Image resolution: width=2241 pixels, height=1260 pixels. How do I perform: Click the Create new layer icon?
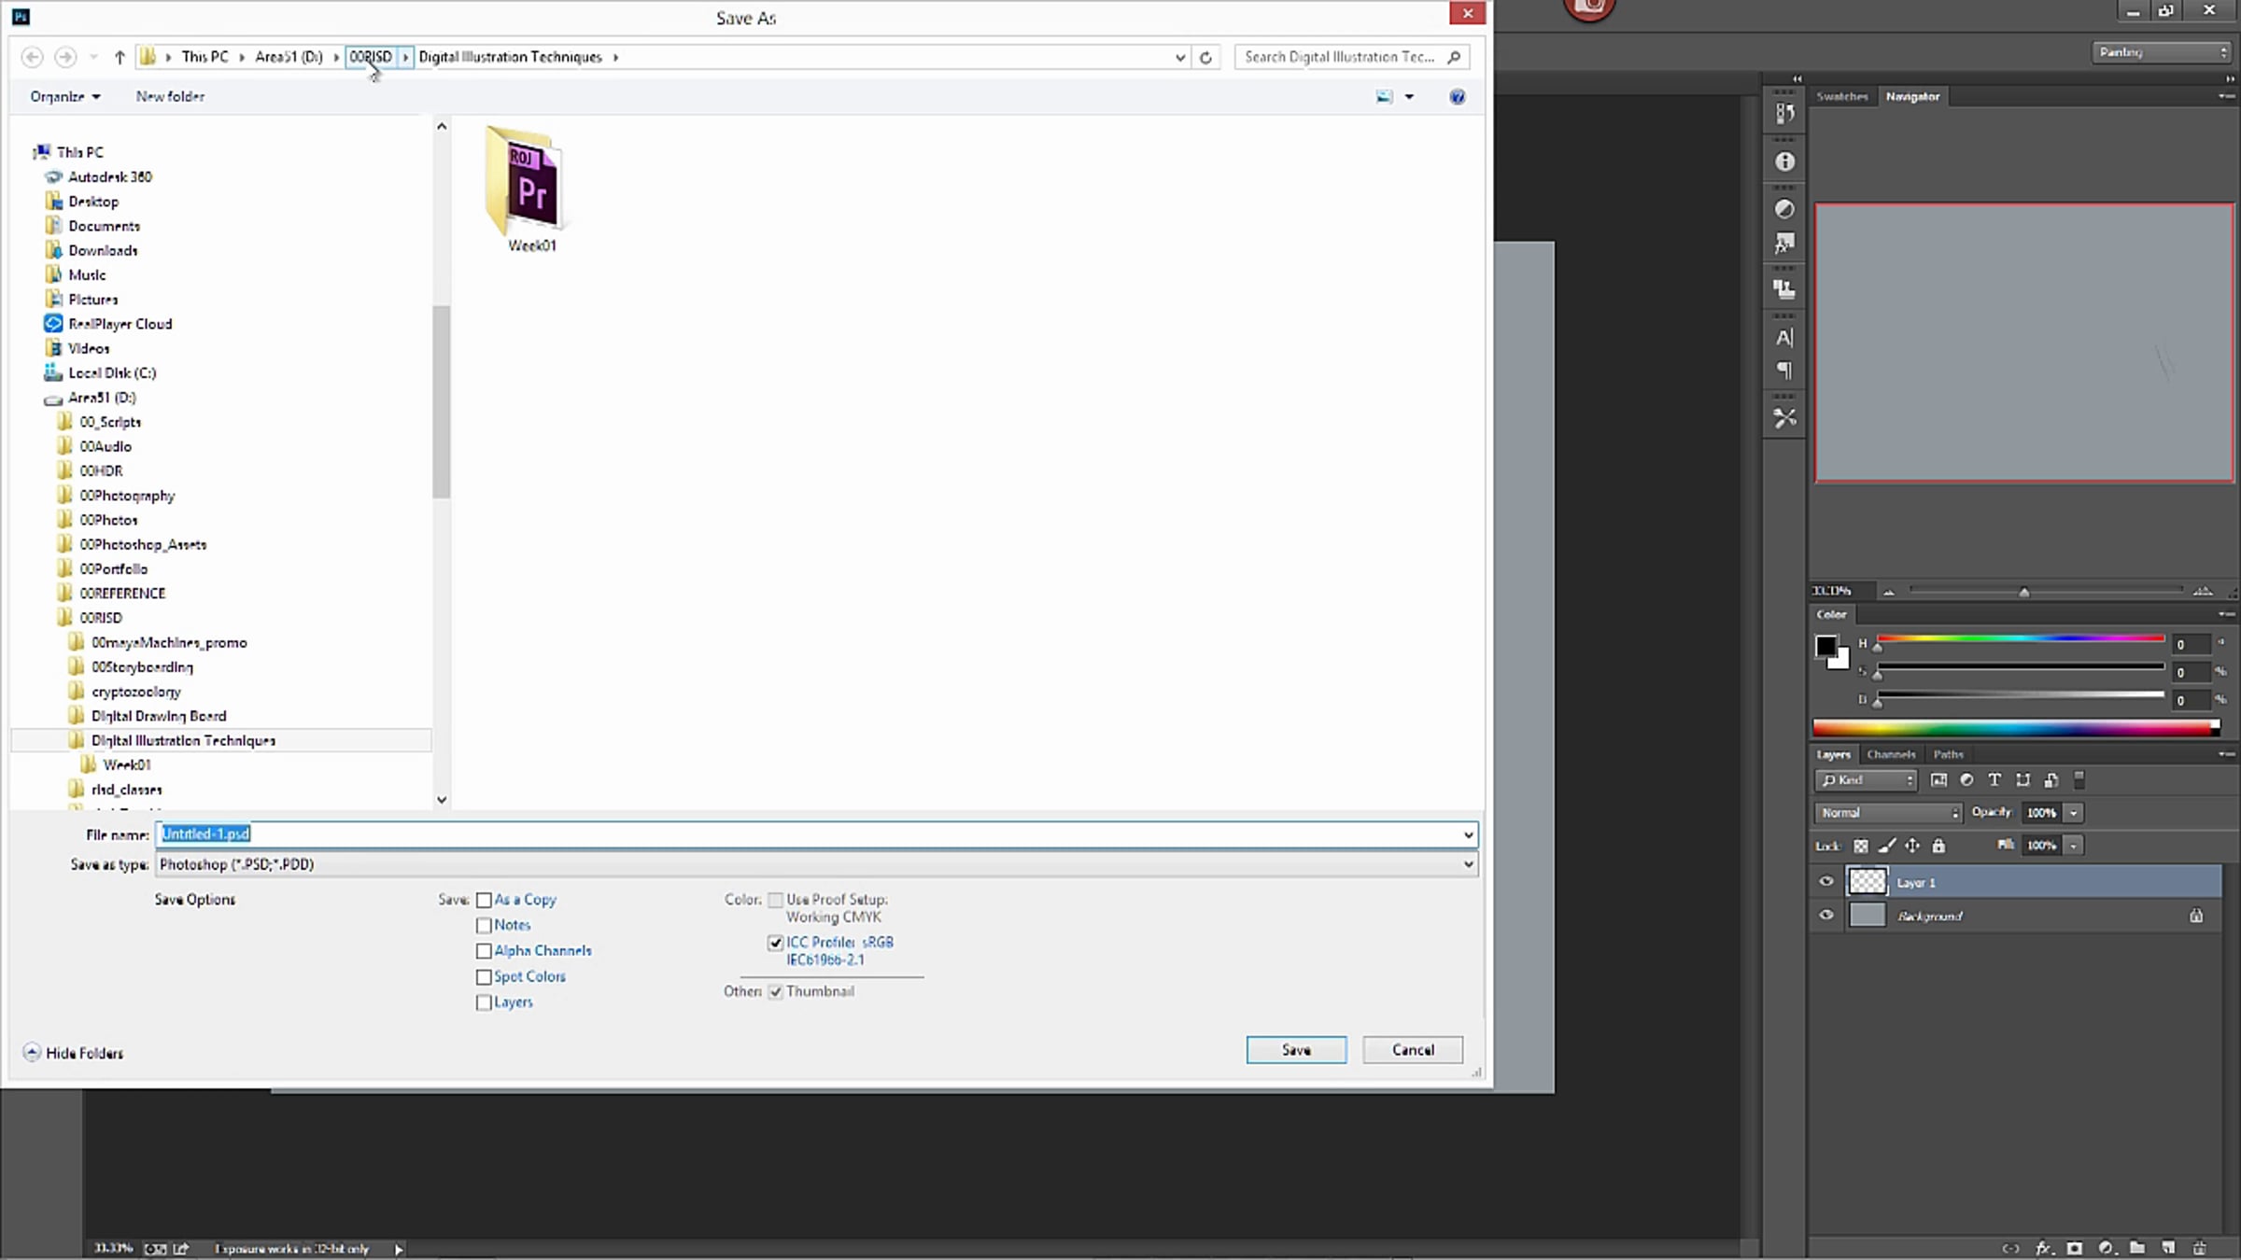pos(2168,1248)
